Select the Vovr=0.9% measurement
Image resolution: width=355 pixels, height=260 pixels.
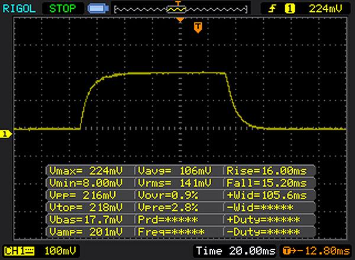179,195
